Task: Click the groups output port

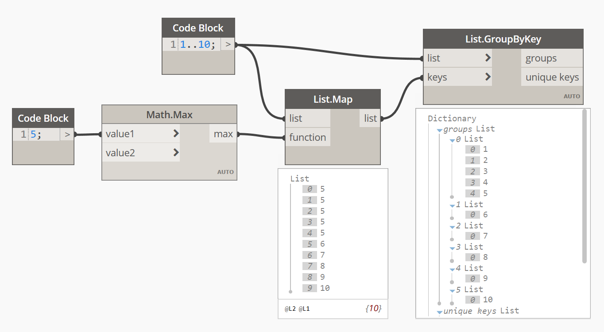Action: click(x=552, y=58)
